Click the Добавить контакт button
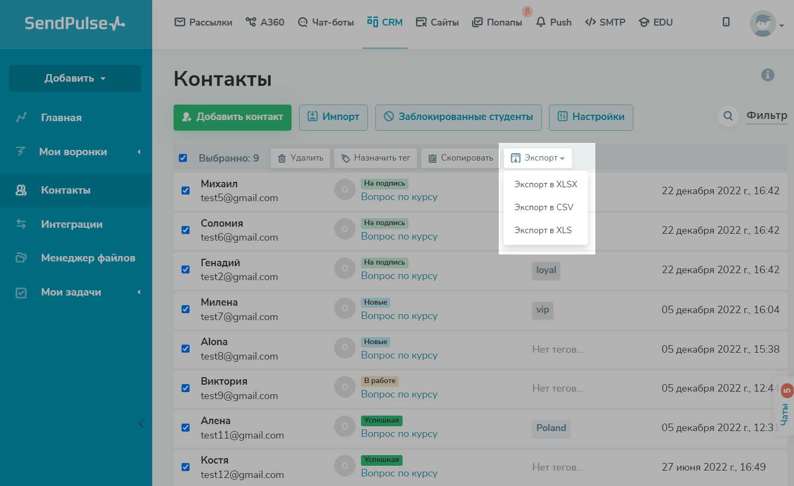 232,117
